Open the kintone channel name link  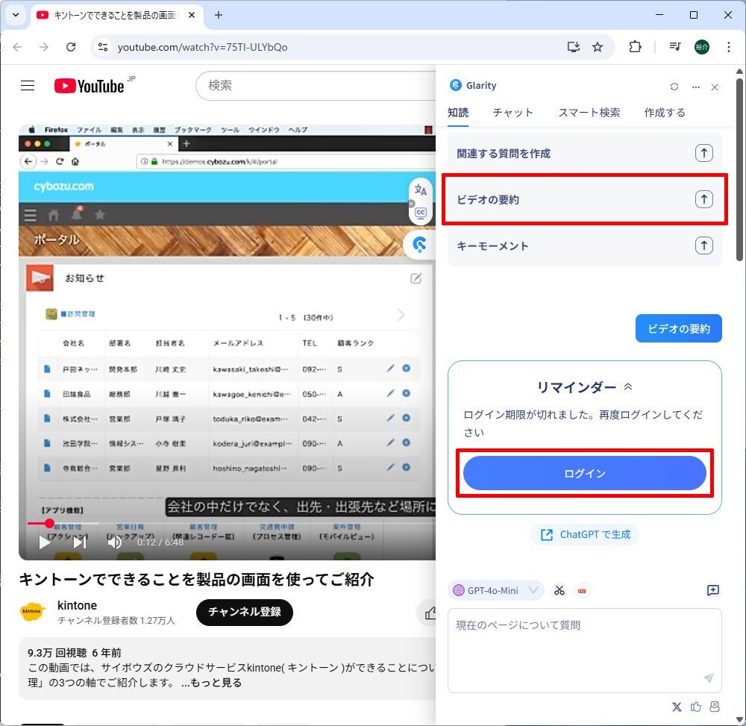77,605
